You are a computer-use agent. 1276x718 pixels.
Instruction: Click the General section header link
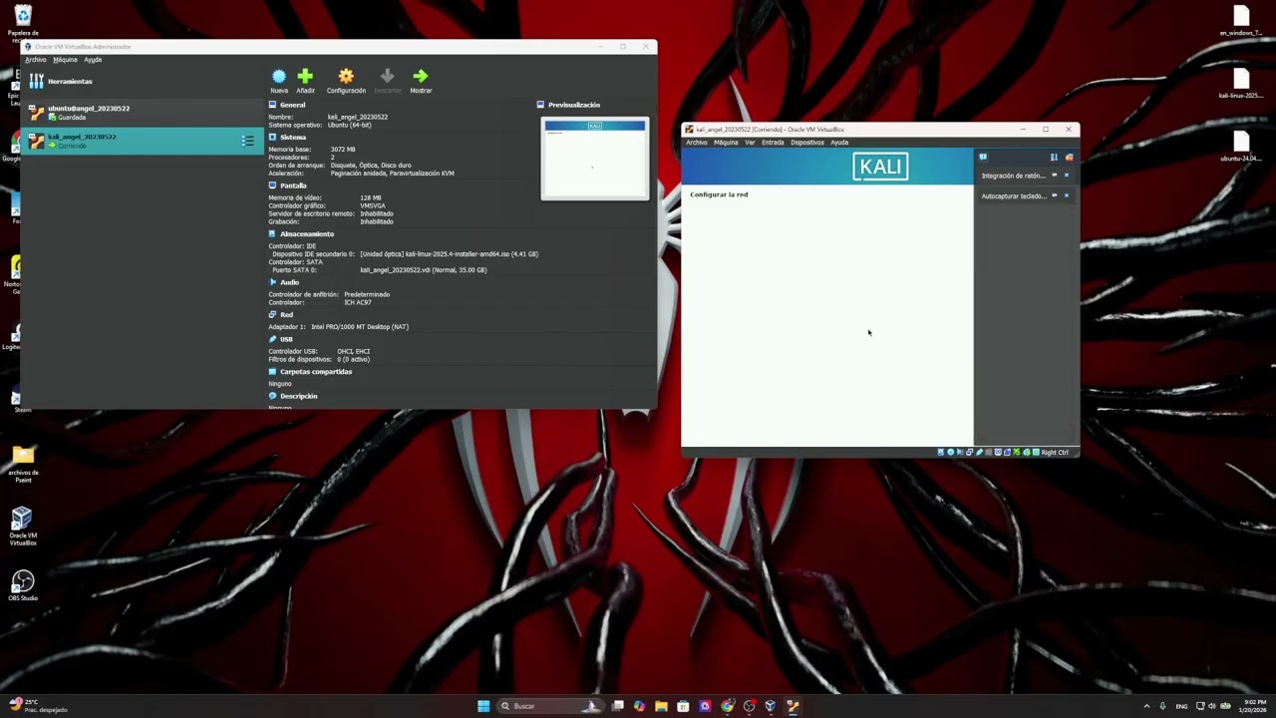[292, 105]
